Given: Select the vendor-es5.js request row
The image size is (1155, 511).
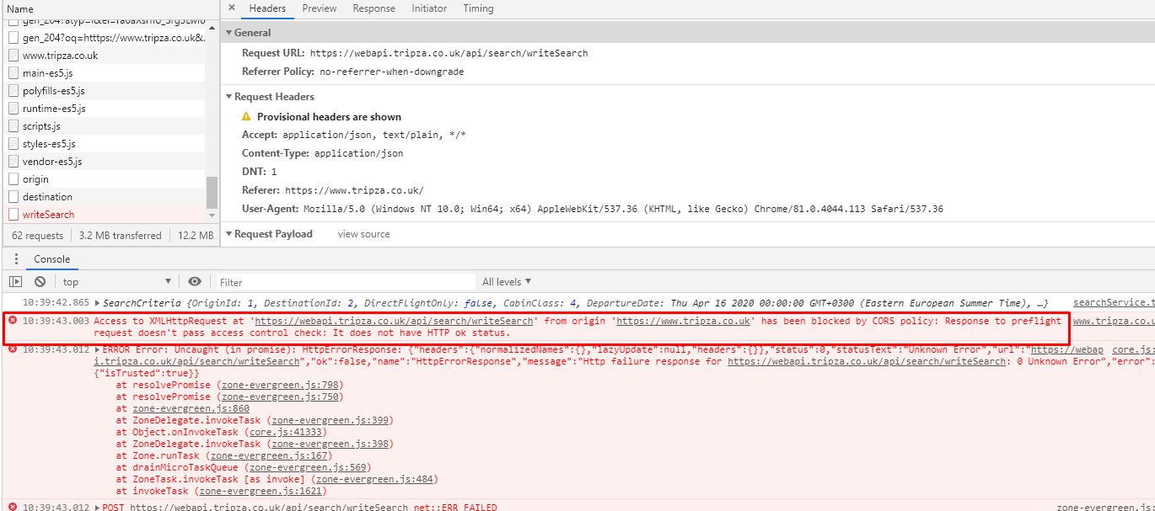Looking at the screenshot, I should pyautogui.click(x=103, y=162).
